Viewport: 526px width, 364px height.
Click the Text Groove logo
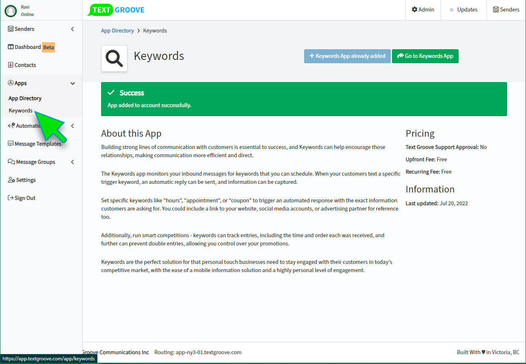pyautogui.click(x=116, y=10)
